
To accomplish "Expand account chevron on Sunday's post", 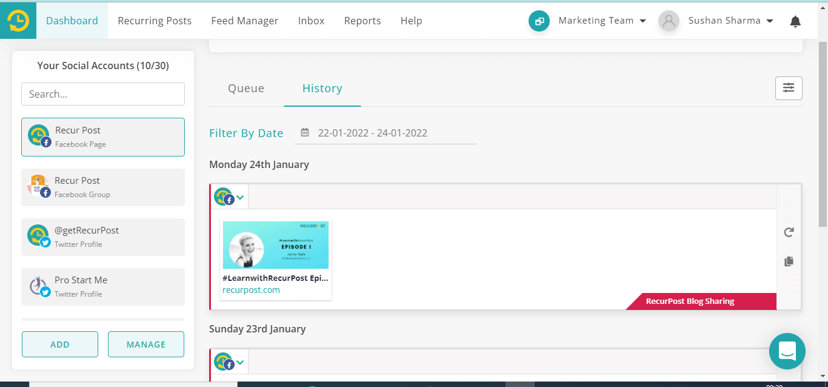I will pyautogui.click(x=240, y=362).
